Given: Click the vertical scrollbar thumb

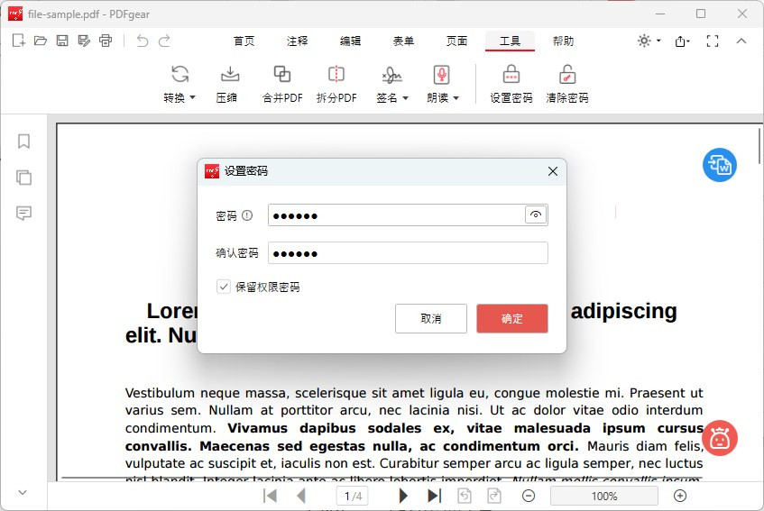Looking at the screenshot, I should pyautogui.click(x=759, y=145).
